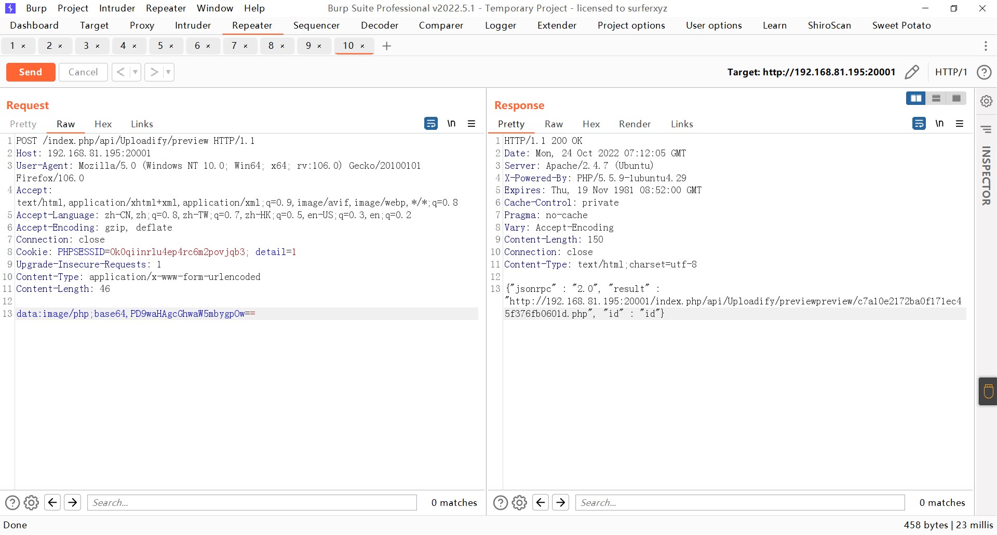Open Inspector settings gear icon
This screenshot has width=997, height=535.
pos(987,101)
